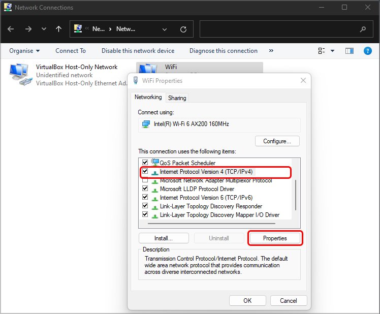The image size is (380, 314).
Task: Open view options dropdown arrow
Action: pos(332,51)
